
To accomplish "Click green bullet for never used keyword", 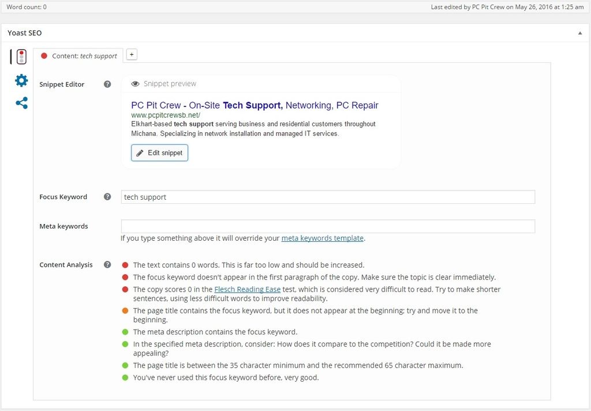I will click(125, 378).
